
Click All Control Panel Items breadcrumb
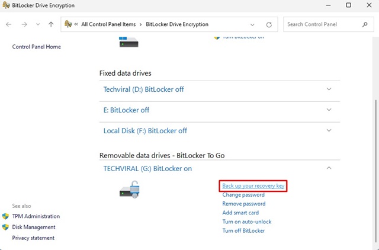pos(108,24)
